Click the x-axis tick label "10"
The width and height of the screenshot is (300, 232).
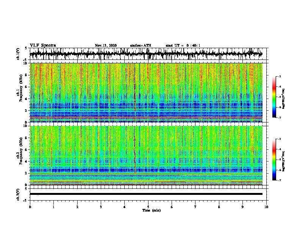click(266, 207)
